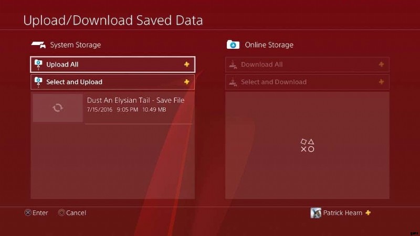Click the System Storage console icon
Screen dimensions: 420x236
tap(38, 45)
